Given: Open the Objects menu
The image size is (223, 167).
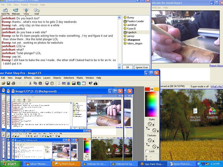Looking at the screenshot, I should (57, 78).
